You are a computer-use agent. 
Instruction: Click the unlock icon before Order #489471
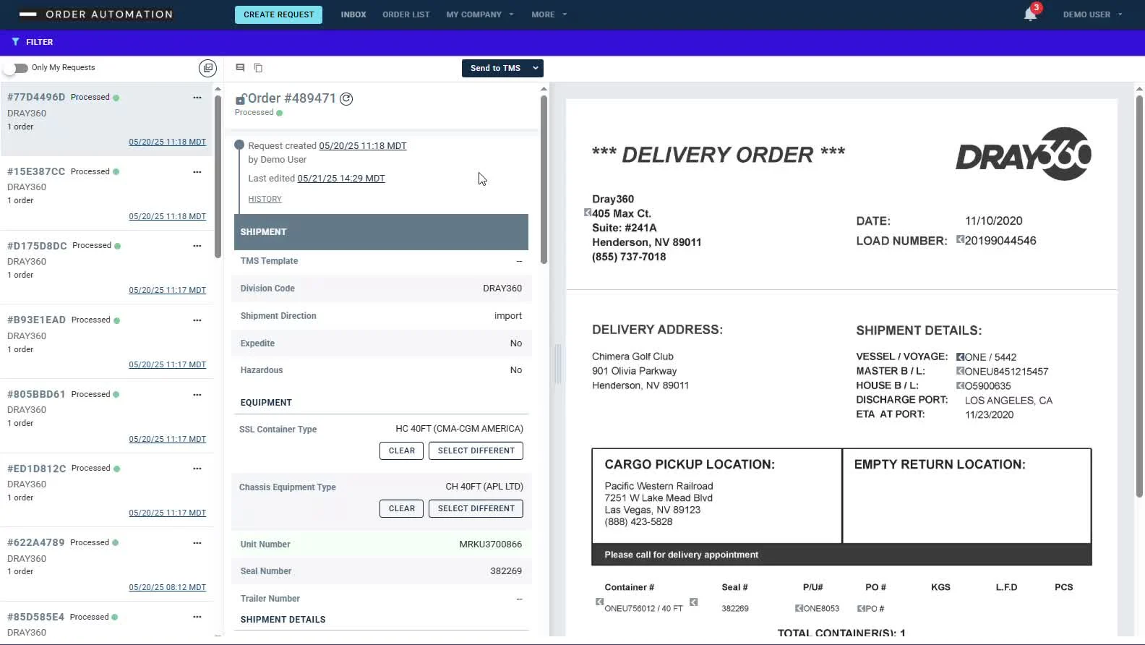tap(241, 99)
